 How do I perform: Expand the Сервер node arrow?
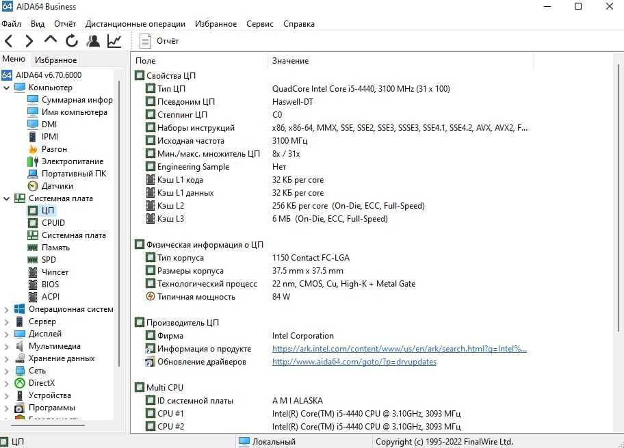(6, 322)
